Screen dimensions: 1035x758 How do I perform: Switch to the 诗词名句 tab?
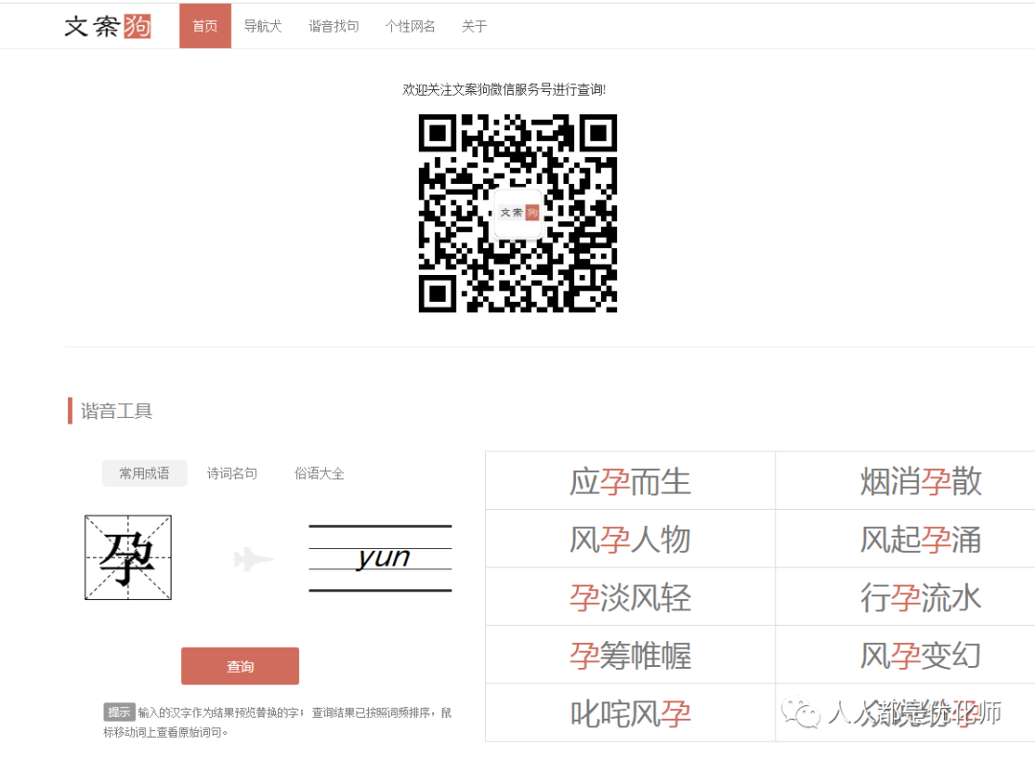(x=232, y=472)
